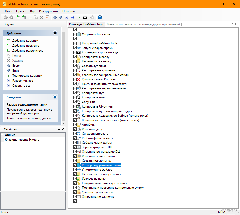Toggle the Удалить пустые папки checkbox

pos(75,192)
